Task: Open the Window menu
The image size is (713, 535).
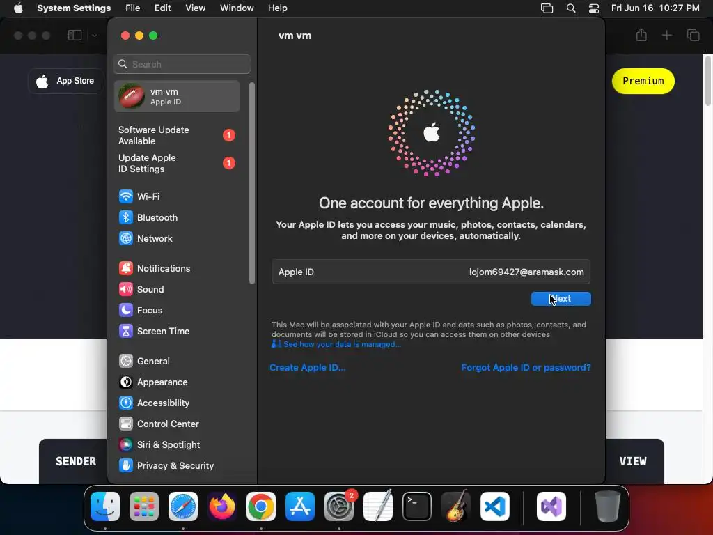Action: [x=237, y=8]
